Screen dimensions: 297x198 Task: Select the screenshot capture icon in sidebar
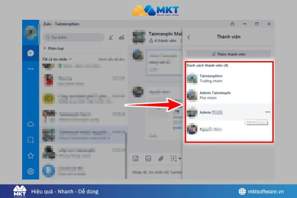[x=31, y=140]
